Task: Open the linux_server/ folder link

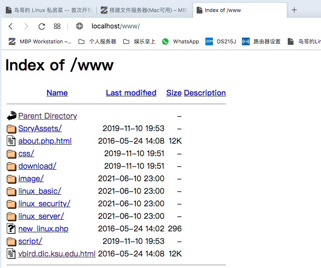Action: (41, 216)
